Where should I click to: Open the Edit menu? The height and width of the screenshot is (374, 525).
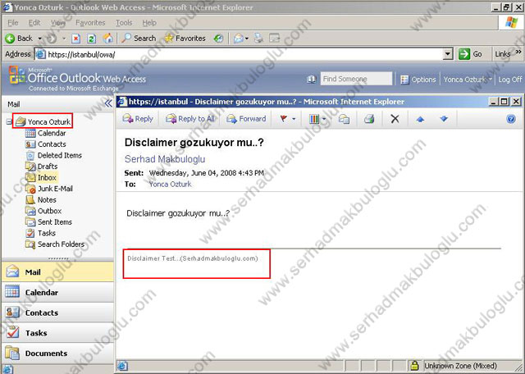(34, 23)
